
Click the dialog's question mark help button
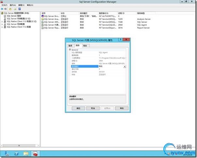pyautogui.click(x=120, y=39)
